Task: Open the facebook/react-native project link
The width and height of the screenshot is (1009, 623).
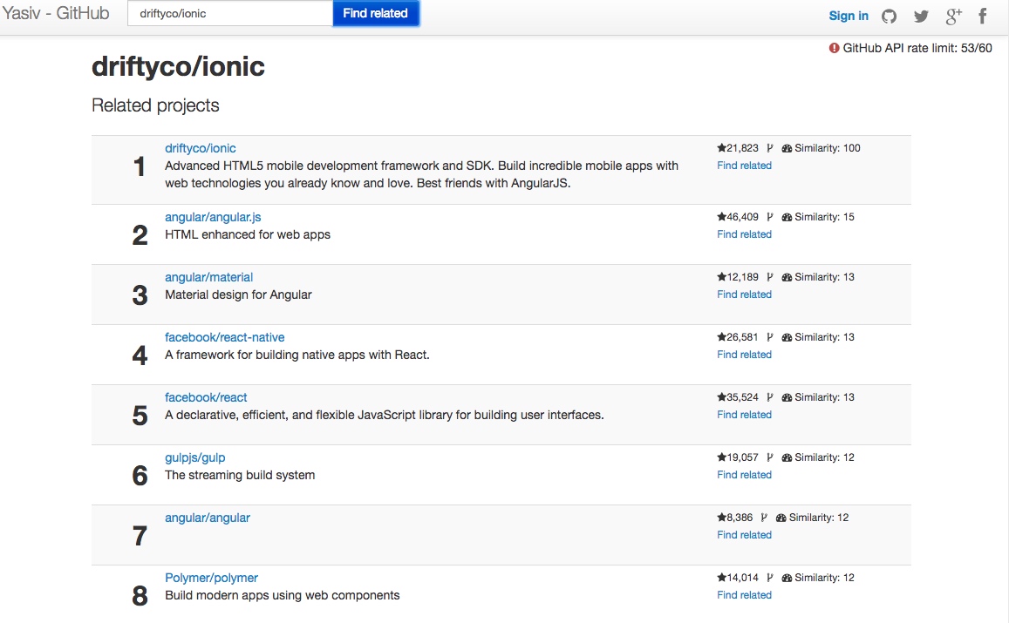Action: 225,337
